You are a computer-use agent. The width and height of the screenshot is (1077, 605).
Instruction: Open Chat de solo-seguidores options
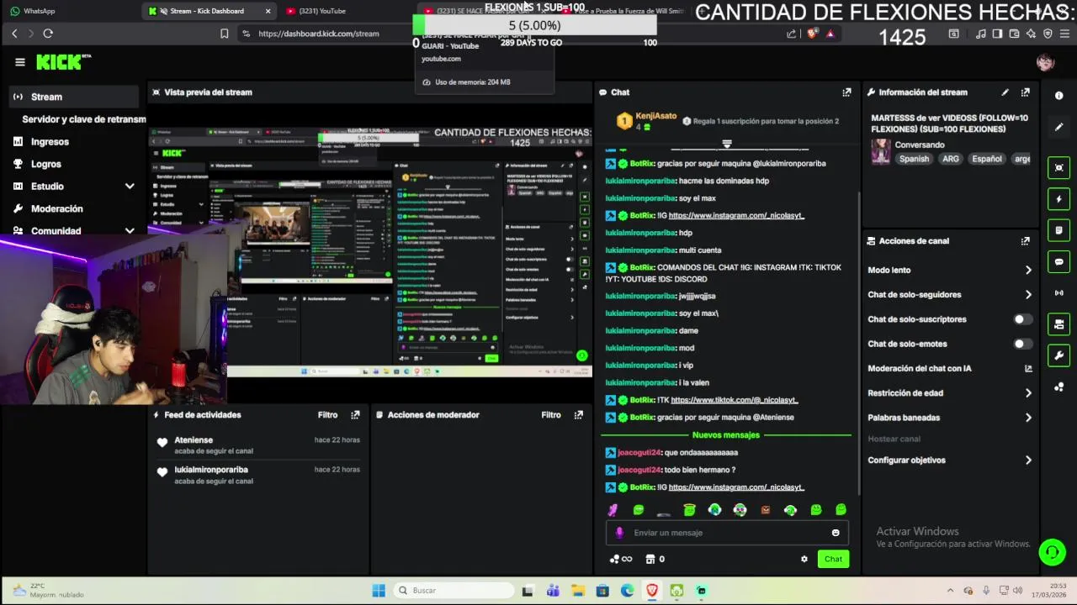click(950, 295)
